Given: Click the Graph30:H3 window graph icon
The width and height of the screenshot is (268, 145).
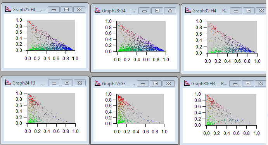Looking at the screenshot, I should click(187, 83).
